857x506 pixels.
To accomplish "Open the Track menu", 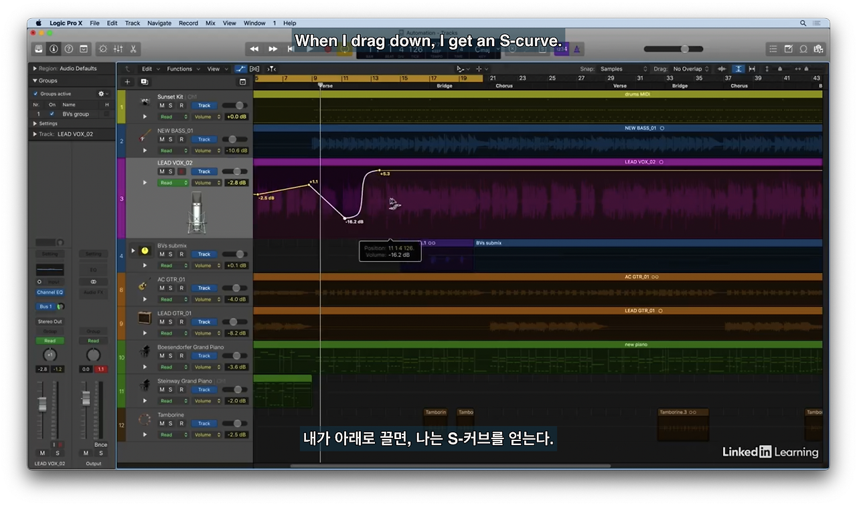I will pos(133,23).
